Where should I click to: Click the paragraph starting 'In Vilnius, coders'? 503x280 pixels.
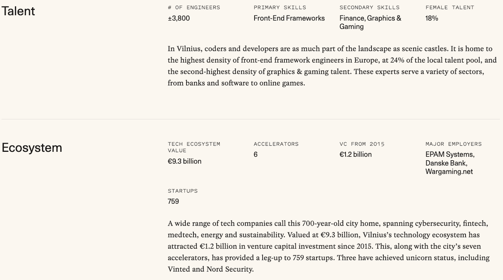click(x=332, y=66)
